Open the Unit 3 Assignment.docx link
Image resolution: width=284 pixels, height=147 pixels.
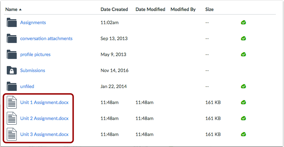44,134
